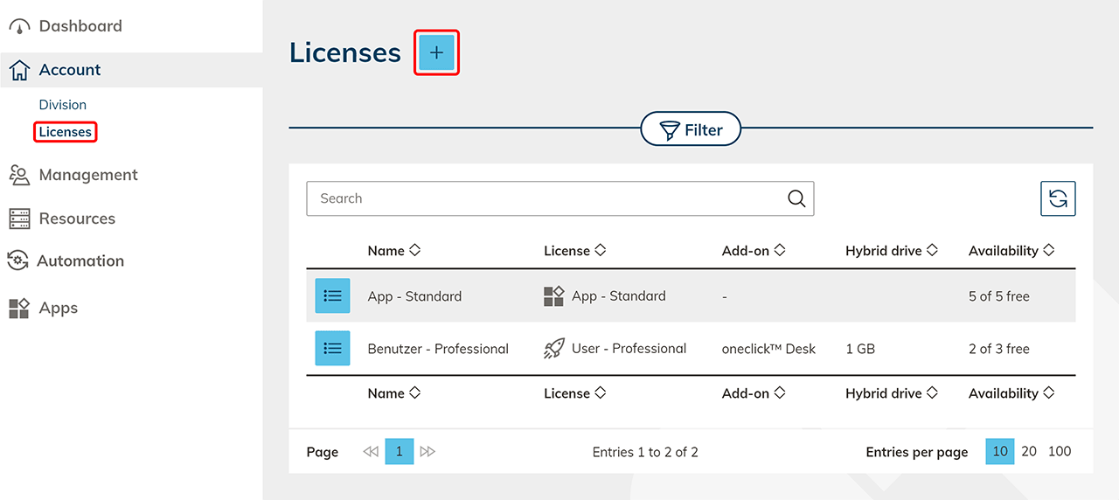Open list menu for Benutzer - Professional row

click(x=332, y=349)
